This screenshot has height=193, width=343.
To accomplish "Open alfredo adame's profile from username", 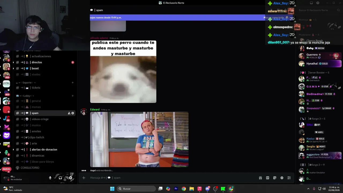I will pyautogui.click(x=99, y=38).
